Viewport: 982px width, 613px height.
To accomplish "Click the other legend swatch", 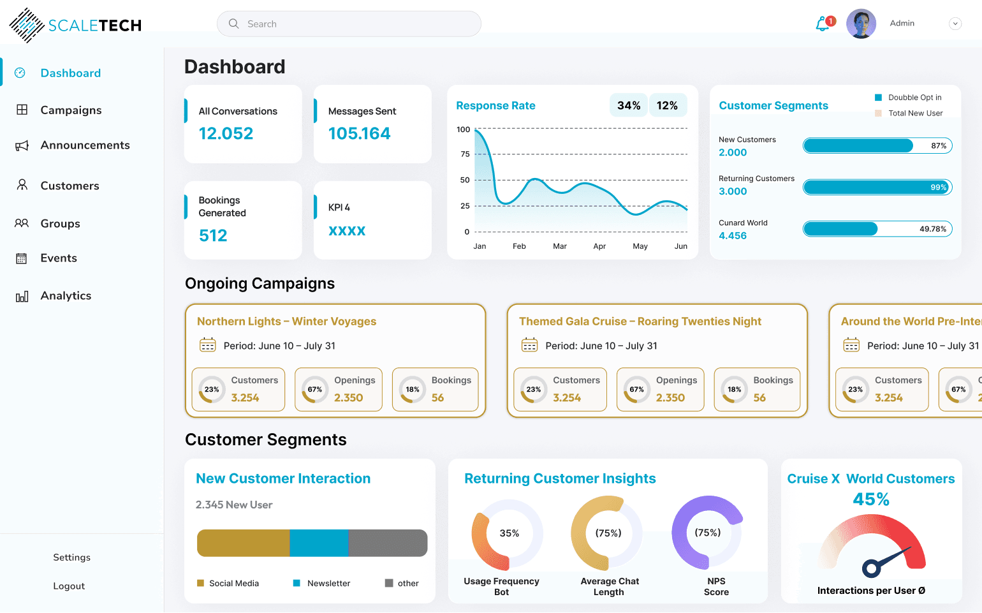I will coord(389,583).
